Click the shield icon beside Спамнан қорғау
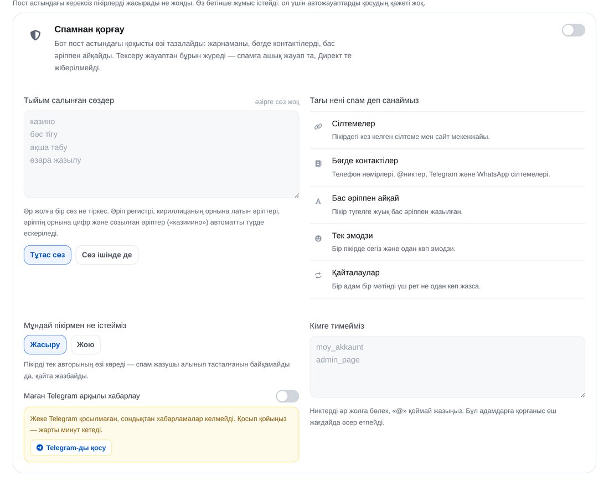Viewport: 609px width, 486px height. click(35, 35)
